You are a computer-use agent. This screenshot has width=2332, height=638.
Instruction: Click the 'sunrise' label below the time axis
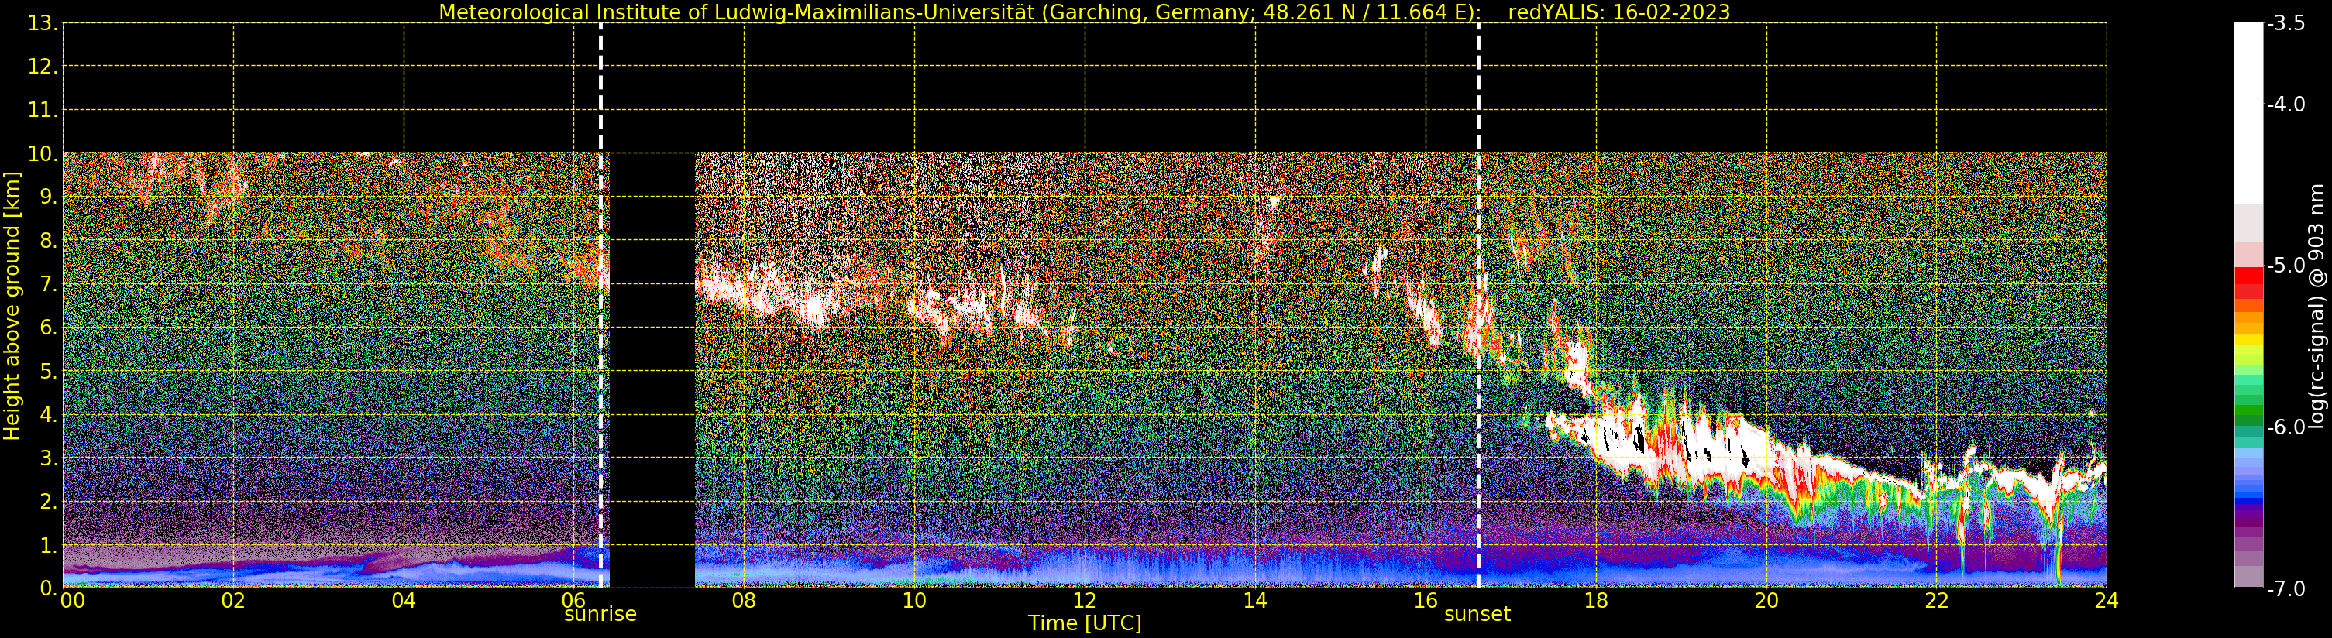(600, 613)
